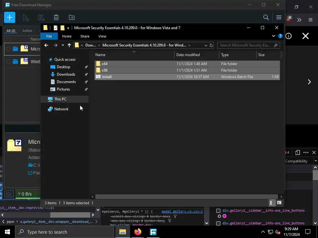Click the Explorer properties quick access icon

tap(55, 28)
